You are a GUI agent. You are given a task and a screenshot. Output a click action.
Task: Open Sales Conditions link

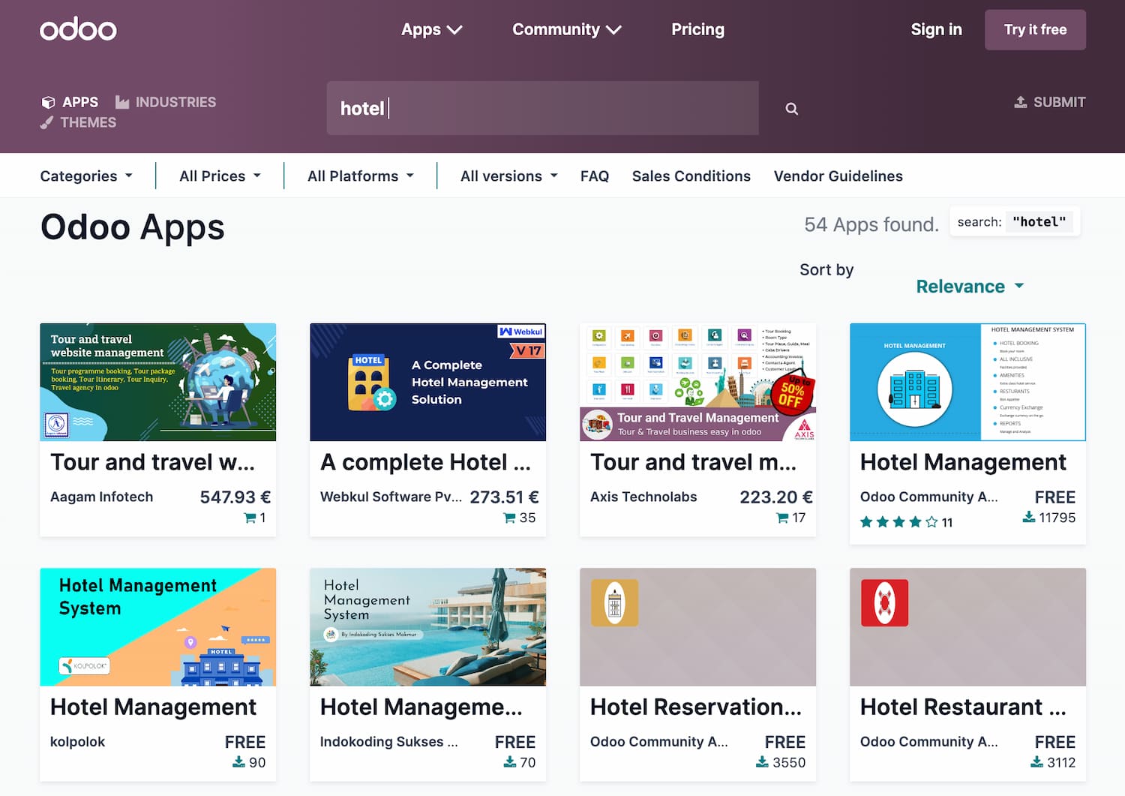point(691,176)
